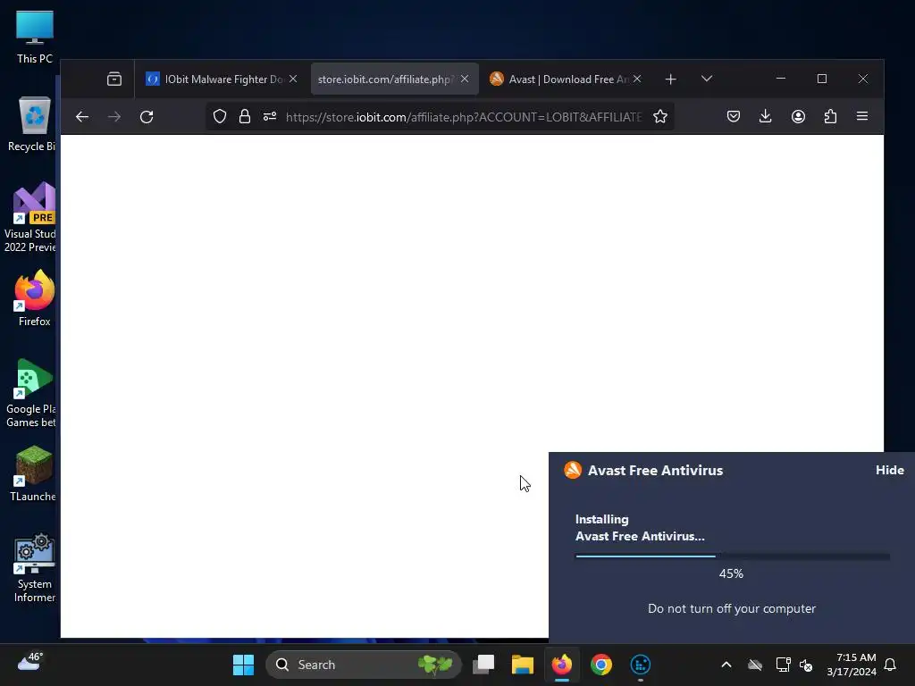Launch Visual Studio 2022 Preview shortcut

(x=30, y=218)
